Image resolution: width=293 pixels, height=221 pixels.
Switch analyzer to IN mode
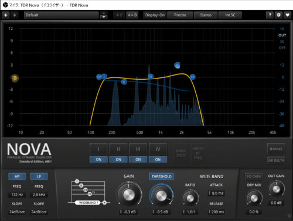[x=282, y=29]
